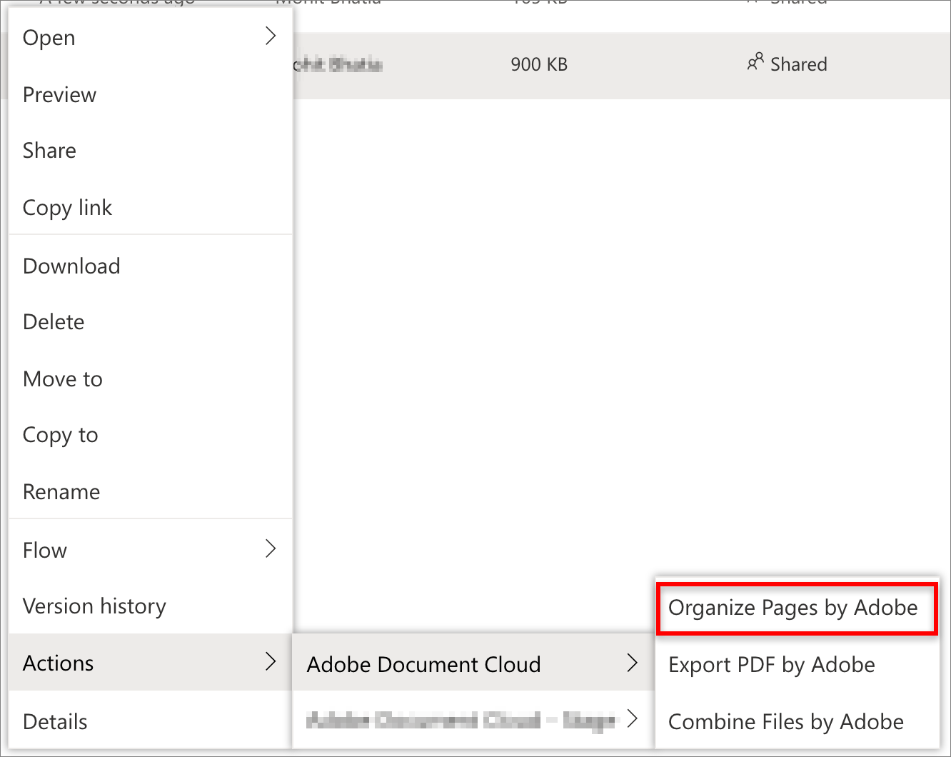The height and width of the screenshot is (757, 951).
Task: Expand the blurred Adobe Document Cloud Stage submenu
Action: [x=632, y=720]
